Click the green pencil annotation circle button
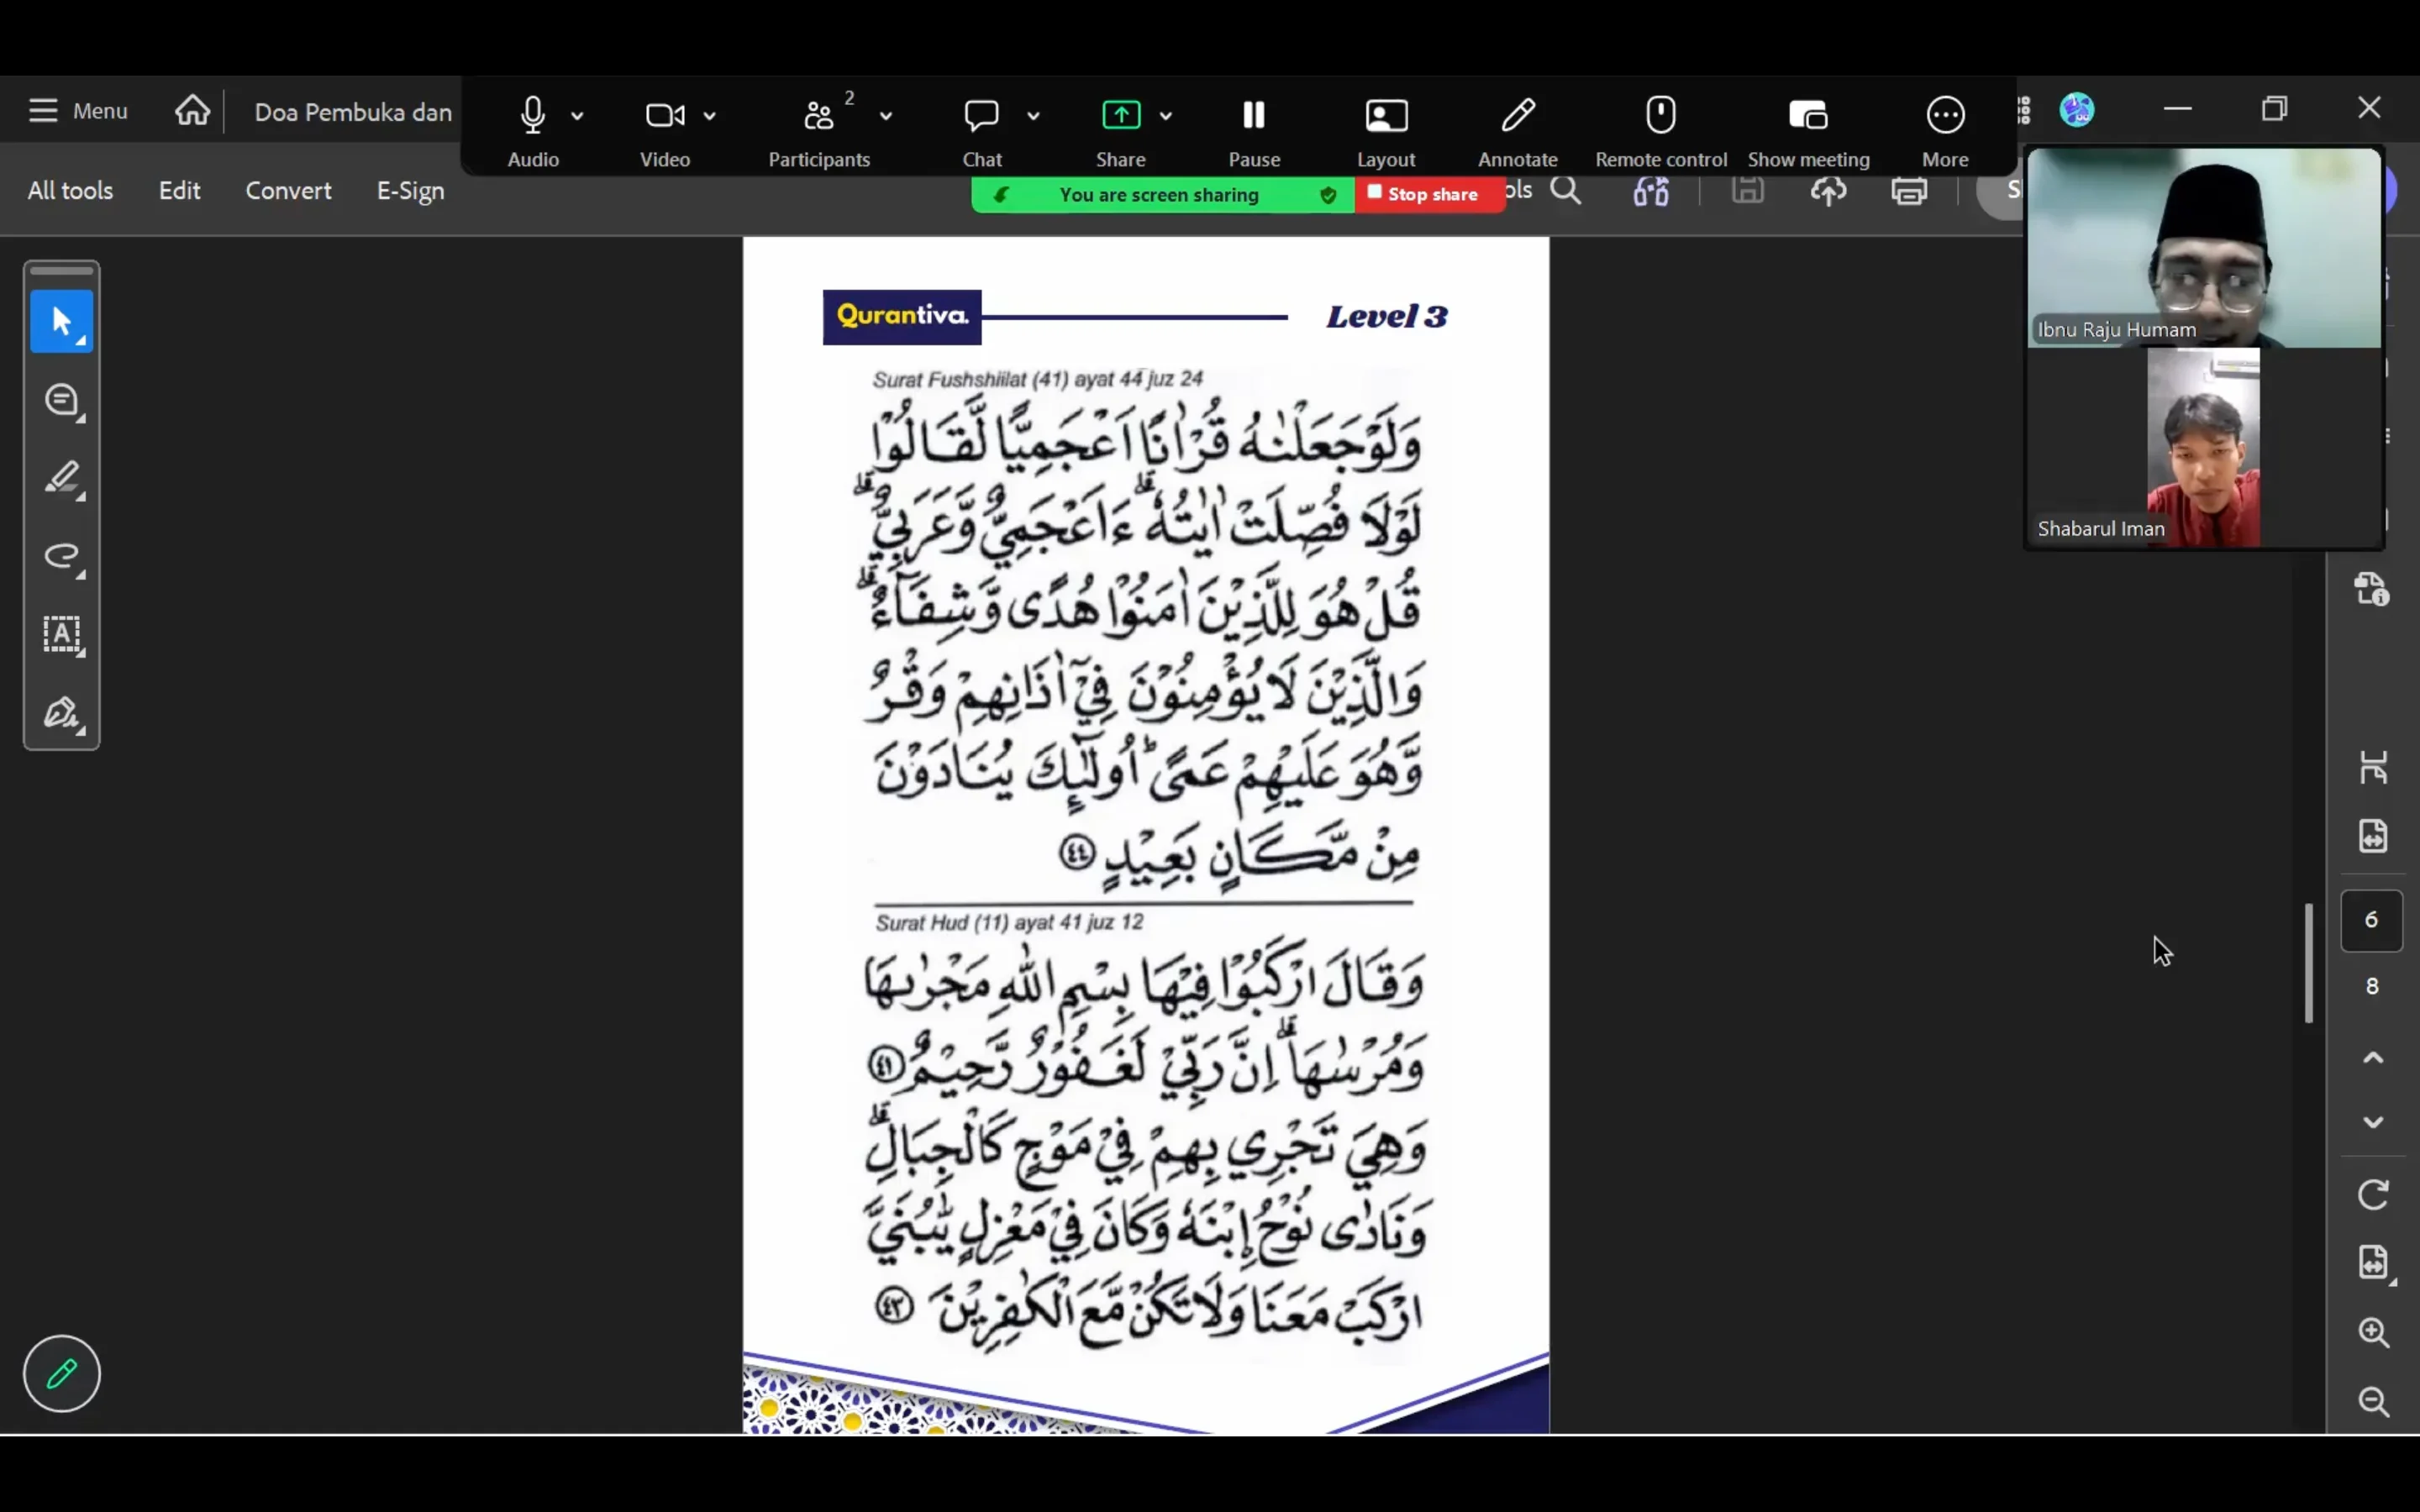2420x1512 pixels. pyautogui.click(x=62, y=1373)
